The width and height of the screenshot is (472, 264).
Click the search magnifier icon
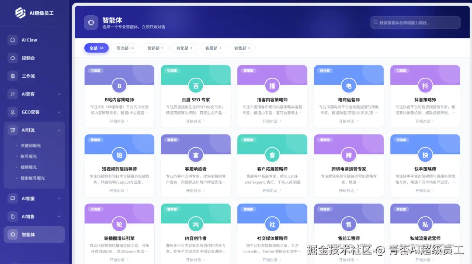pos(376,22)
